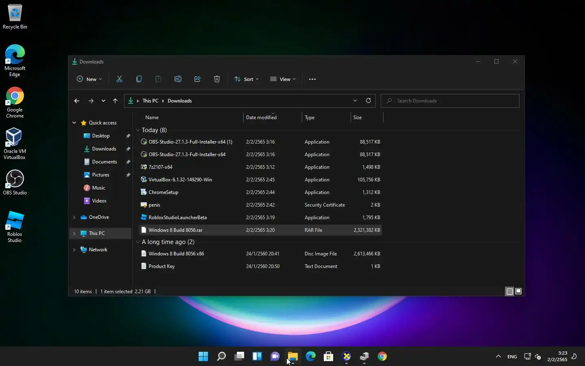Show hidden system tray icons
The image size is (585, 366).
498,357
